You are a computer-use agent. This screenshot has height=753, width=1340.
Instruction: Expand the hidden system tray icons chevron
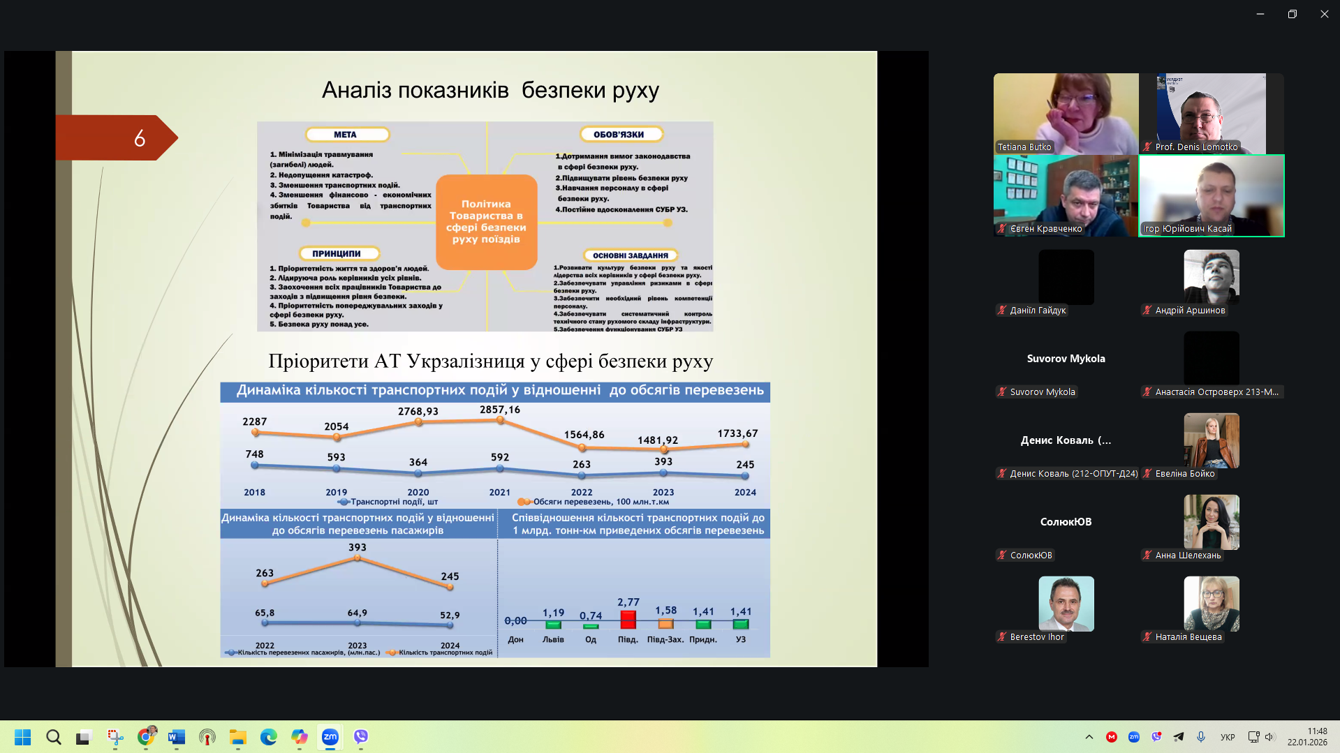tap(1089, 737)
